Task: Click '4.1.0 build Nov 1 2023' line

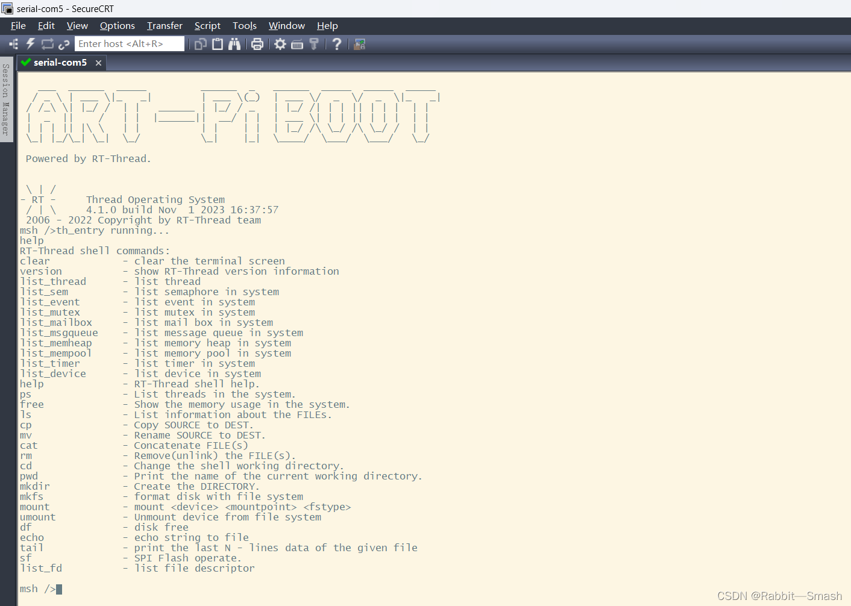Action: pyautogui.click(x=182, y=210)
